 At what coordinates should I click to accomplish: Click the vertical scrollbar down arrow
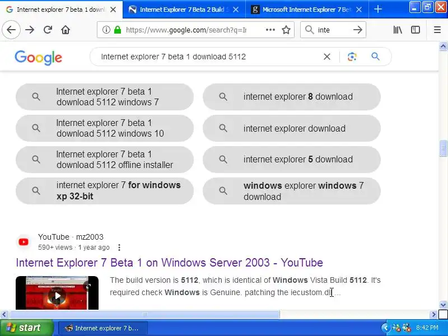tap(443, 305)
